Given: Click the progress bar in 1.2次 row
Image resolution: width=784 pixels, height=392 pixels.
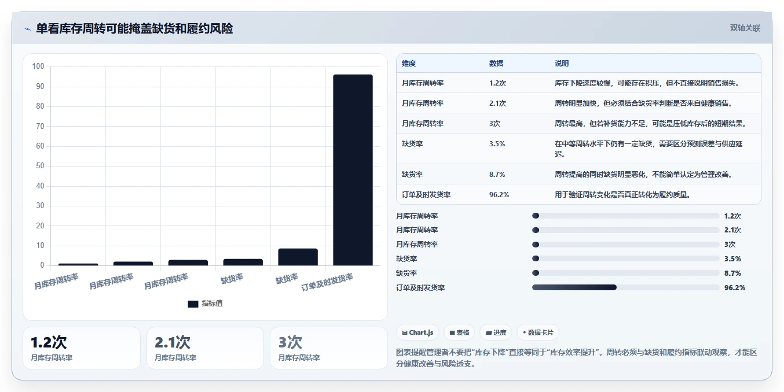Looking at the screenshot, I should click(x=625, y=216).
